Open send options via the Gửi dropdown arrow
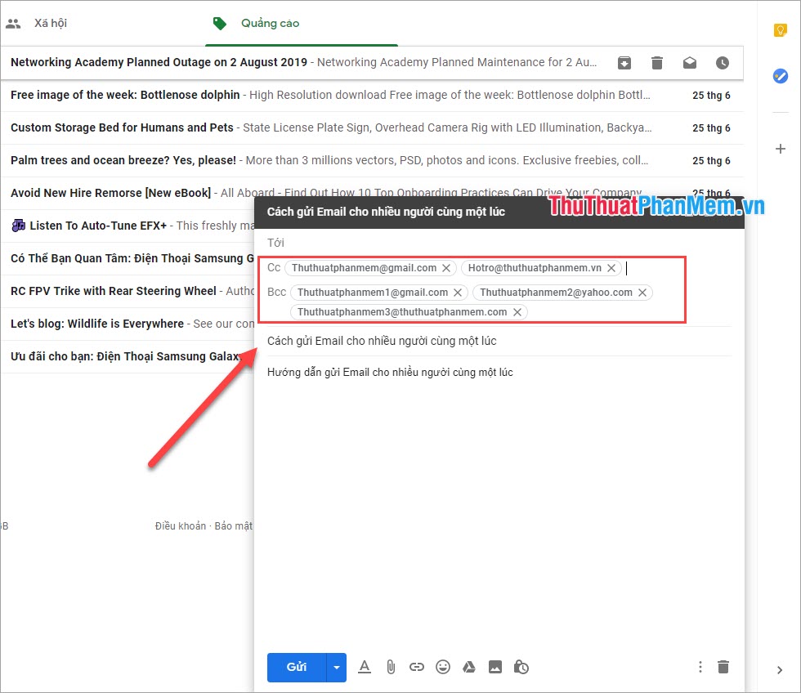The image size is (801, 693). (336, 667)
